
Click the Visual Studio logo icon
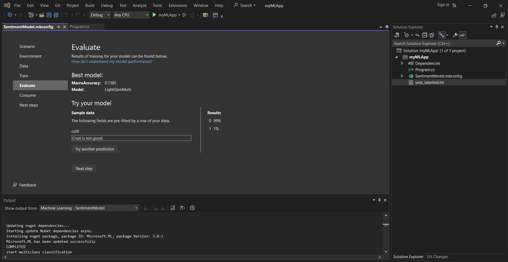7,5
